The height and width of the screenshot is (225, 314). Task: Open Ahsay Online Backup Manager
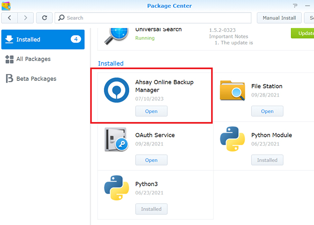point(151,111)
